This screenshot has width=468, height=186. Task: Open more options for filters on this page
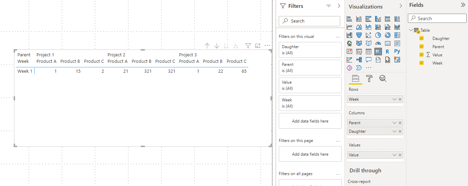338,141
